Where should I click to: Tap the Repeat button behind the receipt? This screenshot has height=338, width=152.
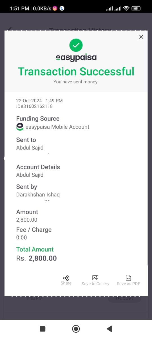coord(125,298)
